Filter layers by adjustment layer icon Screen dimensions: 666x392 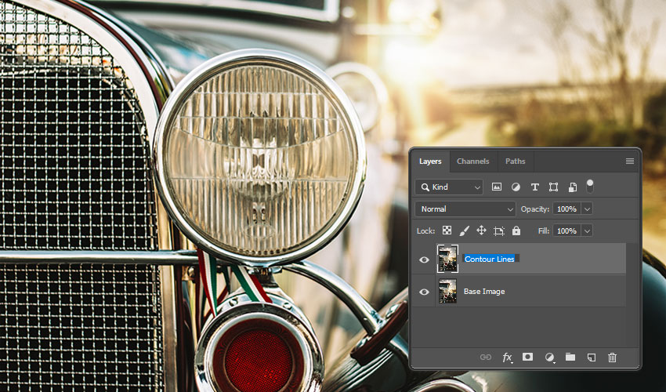click(x=516, y=187)
